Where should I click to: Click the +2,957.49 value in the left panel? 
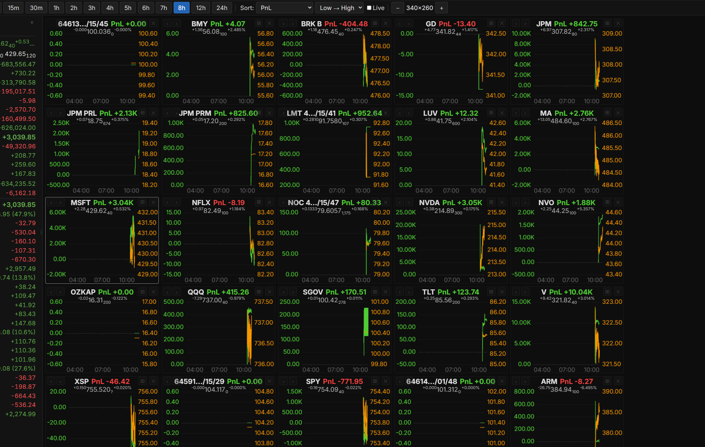point(20,269)
